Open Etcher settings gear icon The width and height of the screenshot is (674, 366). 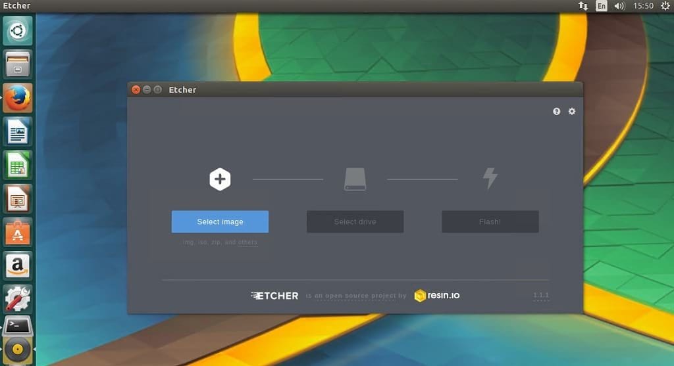pyautogui.click(x=572, y=111)
